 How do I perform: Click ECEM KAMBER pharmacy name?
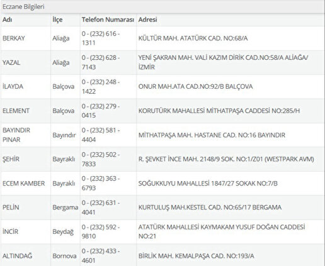24,184
